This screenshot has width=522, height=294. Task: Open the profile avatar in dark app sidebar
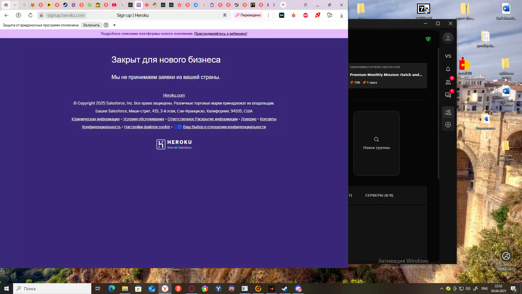pyautogui.click(x=448, y=38)
